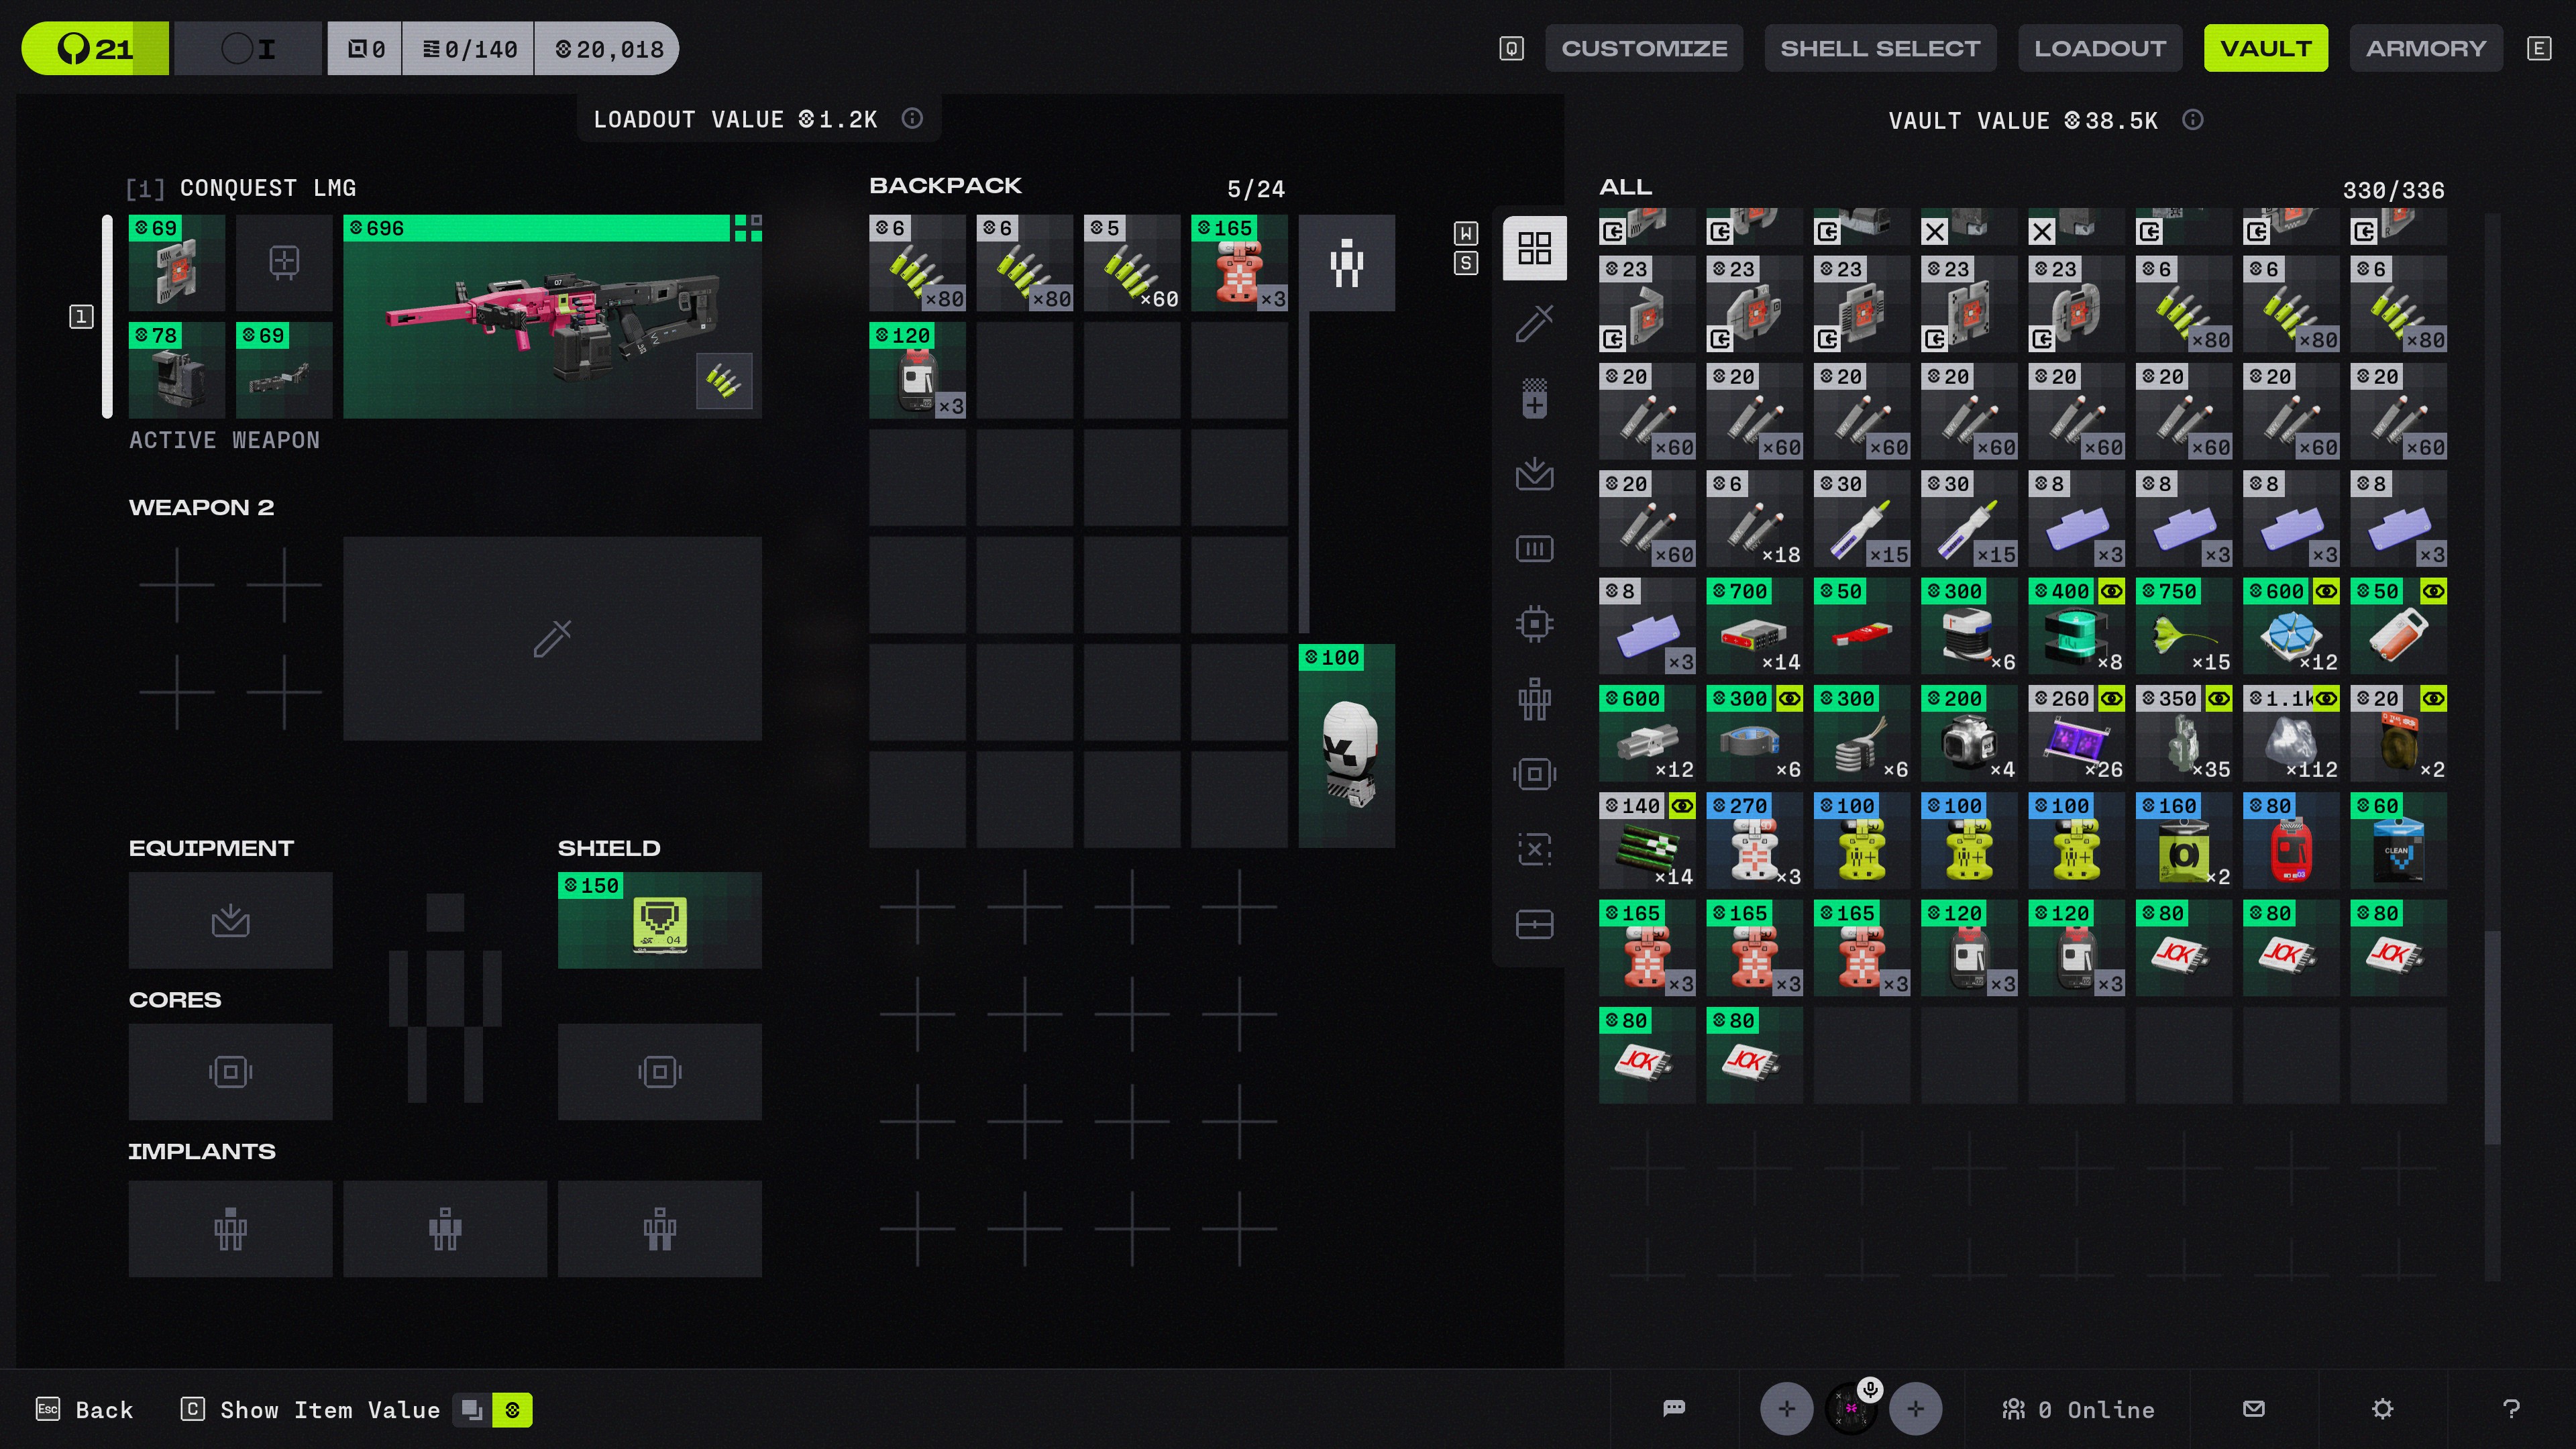Viewport: 2576px width, 1449px height.
Task: Open the mail envelope icon
Action: 2253,1409
